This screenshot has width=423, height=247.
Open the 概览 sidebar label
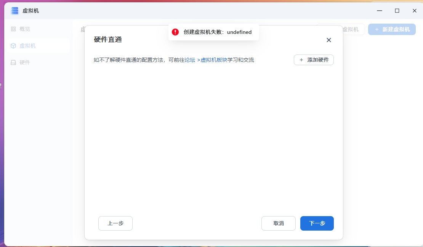coord(25,29)
